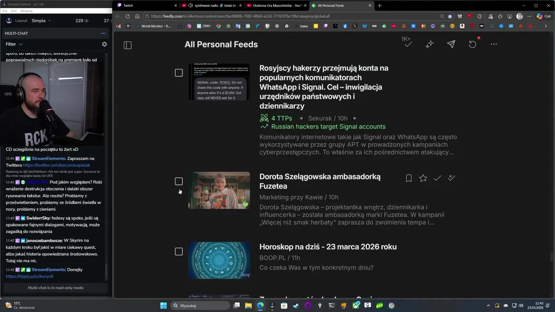Open Edit menu in Ground Control
The width and height of the screenshot is (555, 312).
[x=14, y=11]
